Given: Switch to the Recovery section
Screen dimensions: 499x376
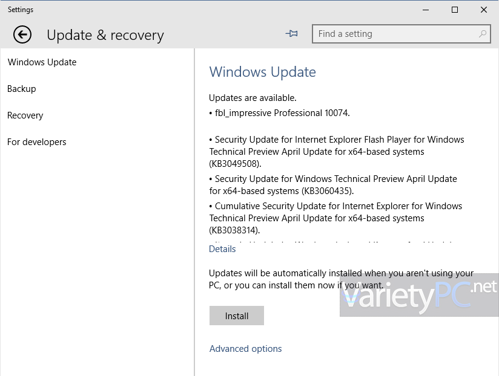Looking at the screenshot, I should click(x=25, y=115).
